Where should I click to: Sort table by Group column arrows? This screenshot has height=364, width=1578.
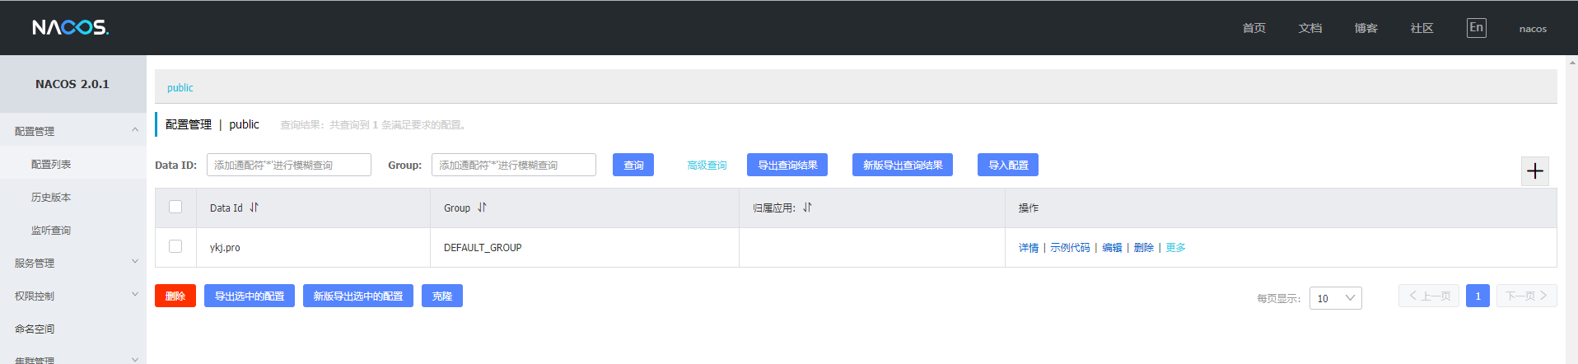(482, 208)
